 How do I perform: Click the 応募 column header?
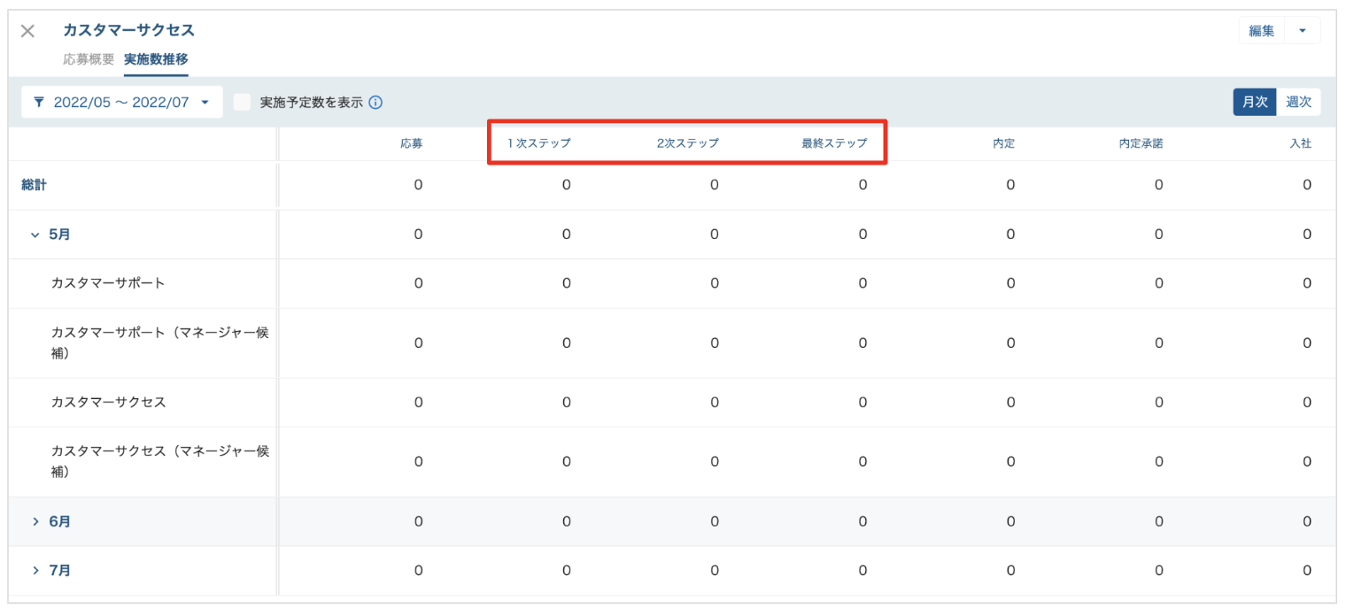click(411, 142)
